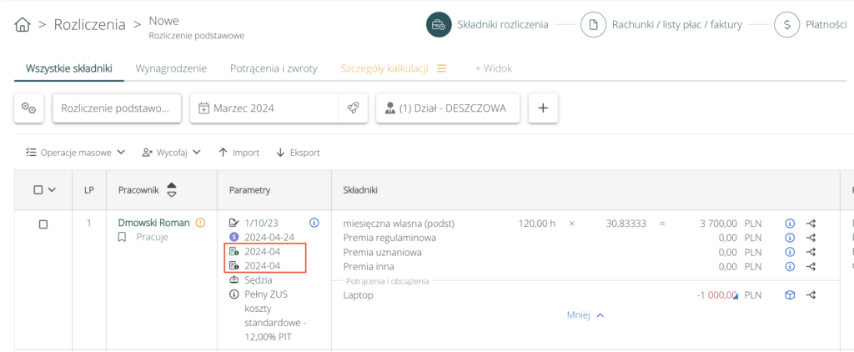Click the Marzec 2024 date field
The width and height of the screenshot is (854, 352).
(x=265, y=108)
